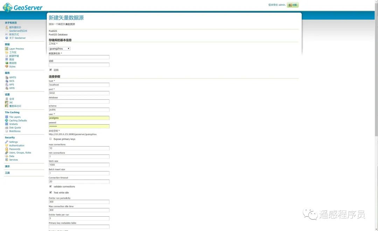Click the page vertical scrollbar
This screenshot has height=231, width=378.
(x=376, y=115)
